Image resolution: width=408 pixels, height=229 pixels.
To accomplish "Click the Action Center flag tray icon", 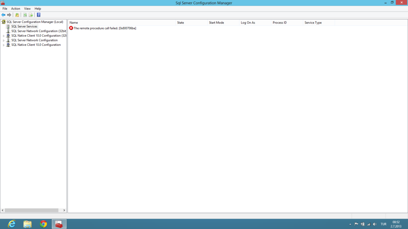I will 356,224.
